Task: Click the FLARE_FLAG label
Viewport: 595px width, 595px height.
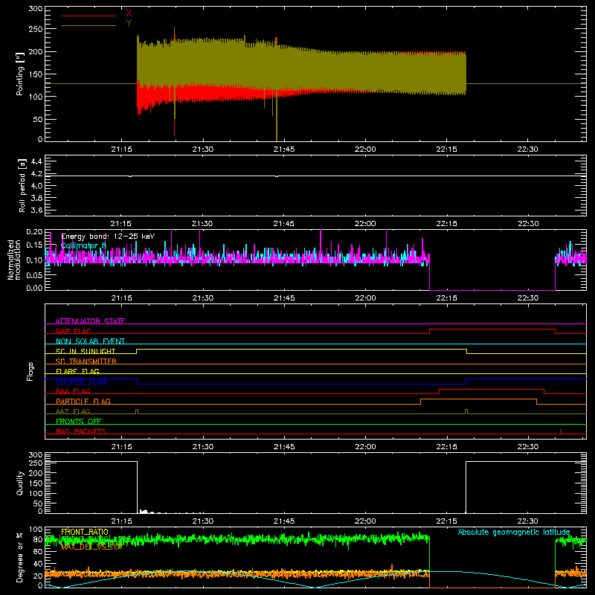Action: click(77, 371)
